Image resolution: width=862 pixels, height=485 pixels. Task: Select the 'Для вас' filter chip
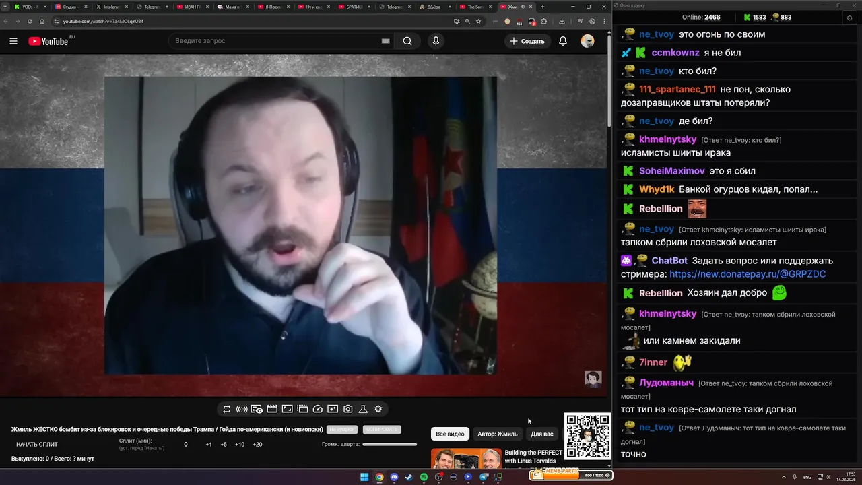[x=542, y=434]
